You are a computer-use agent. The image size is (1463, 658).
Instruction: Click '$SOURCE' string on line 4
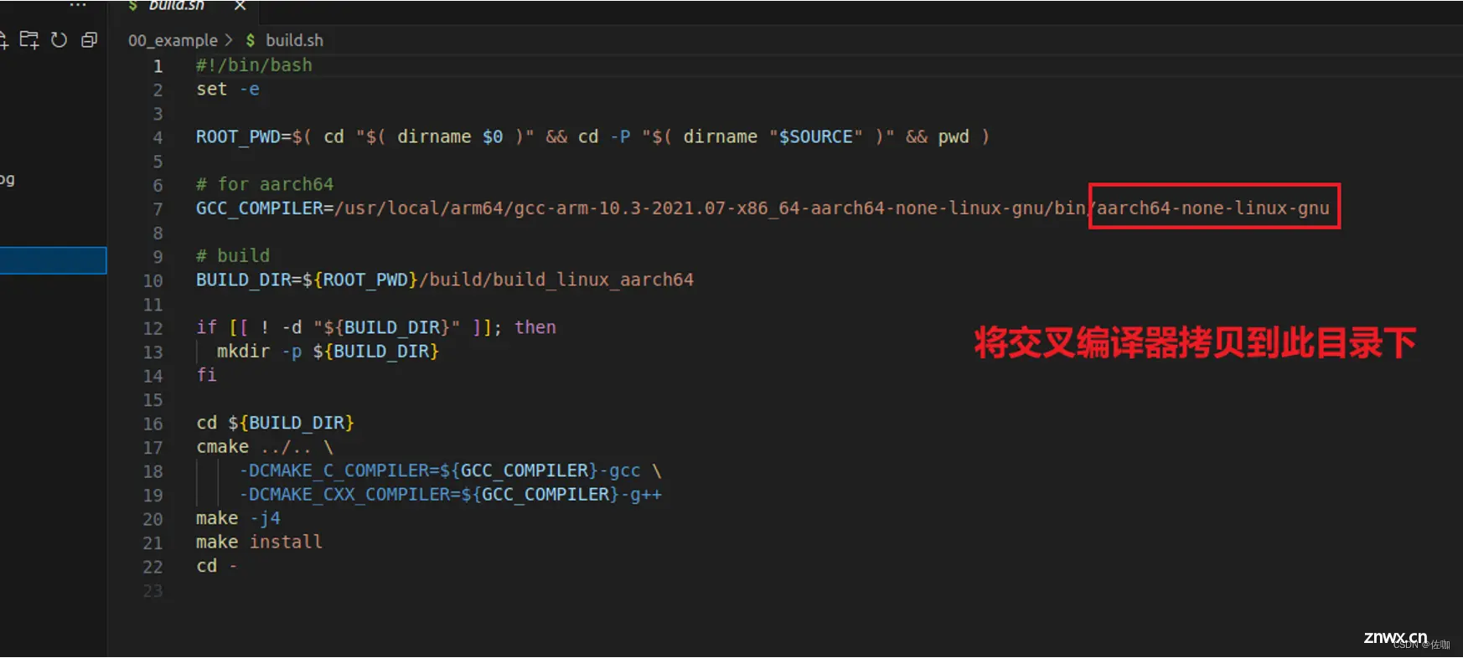tap(816, 137)
